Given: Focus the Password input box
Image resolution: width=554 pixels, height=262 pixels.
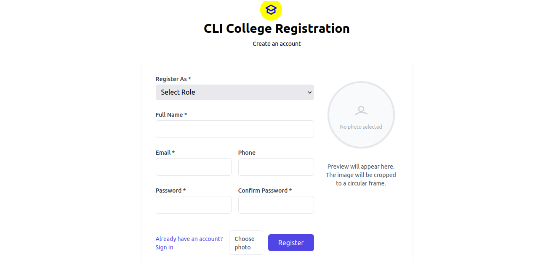Looking at the screenshot, I should point(193,205).
